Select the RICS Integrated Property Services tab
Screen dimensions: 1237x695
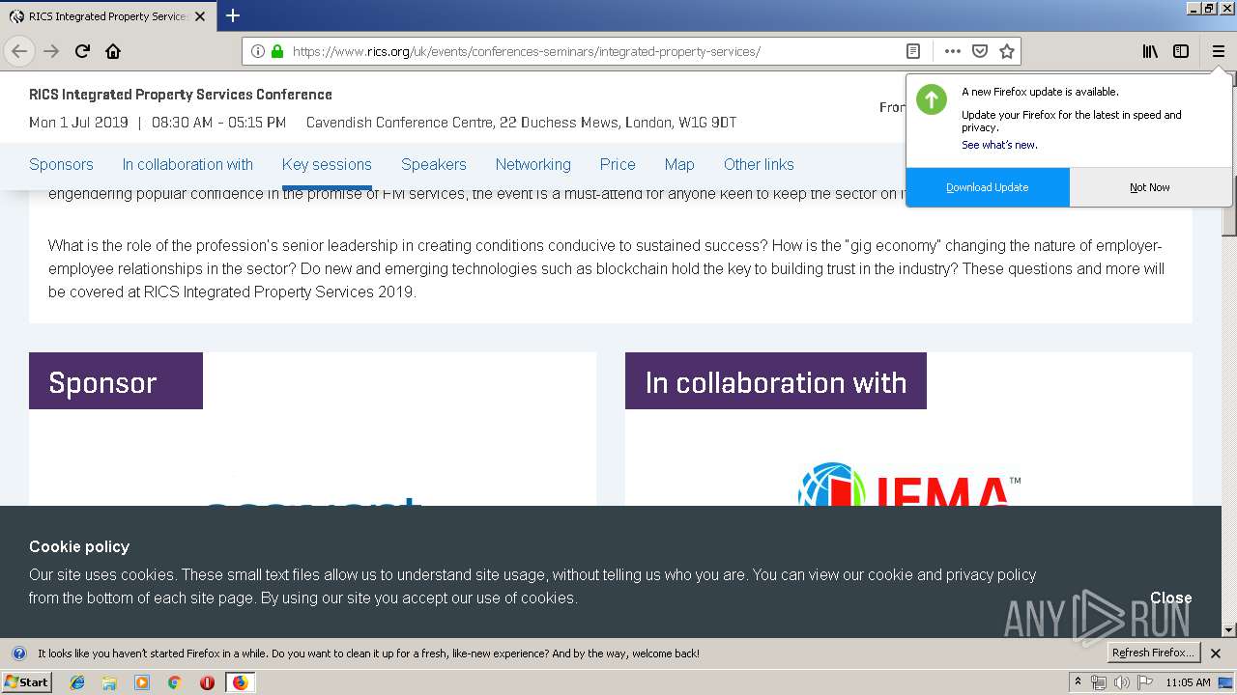(106, 15)
